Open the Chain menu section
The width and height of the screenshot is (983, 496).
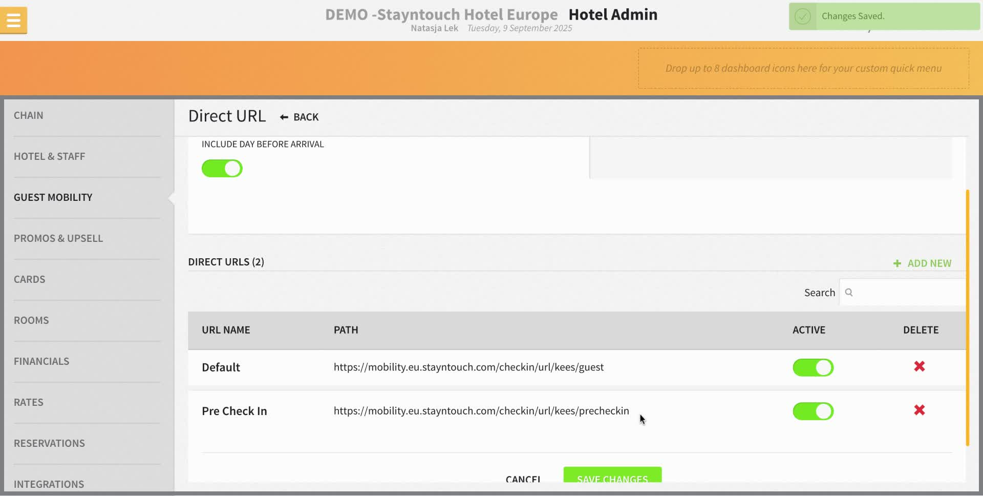coord(29,115)
